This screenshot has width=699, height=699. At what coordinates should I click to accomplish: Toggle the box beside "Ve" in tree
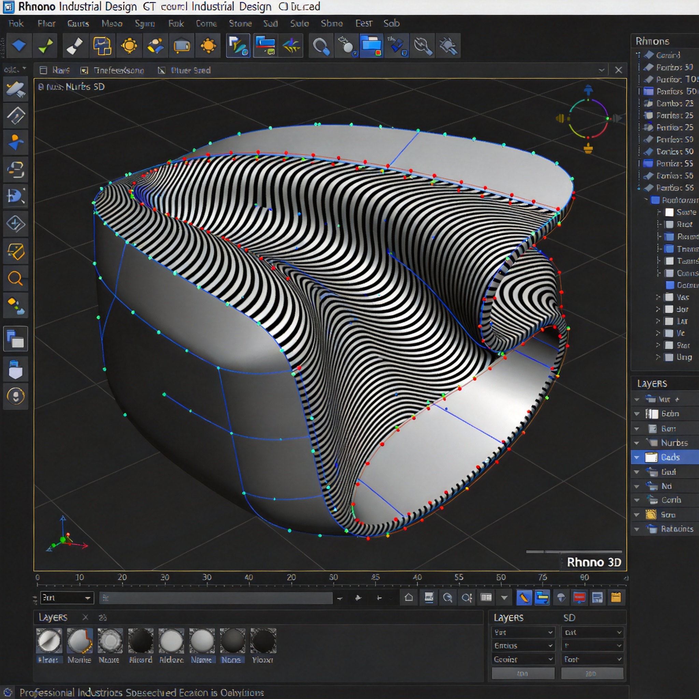[x=669, y=333]
